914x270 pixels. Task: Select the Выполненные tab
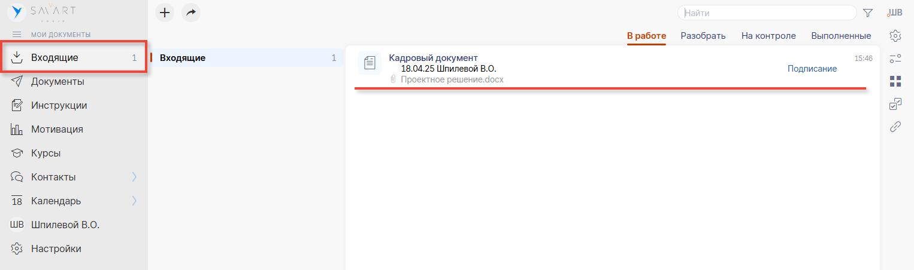841,36
